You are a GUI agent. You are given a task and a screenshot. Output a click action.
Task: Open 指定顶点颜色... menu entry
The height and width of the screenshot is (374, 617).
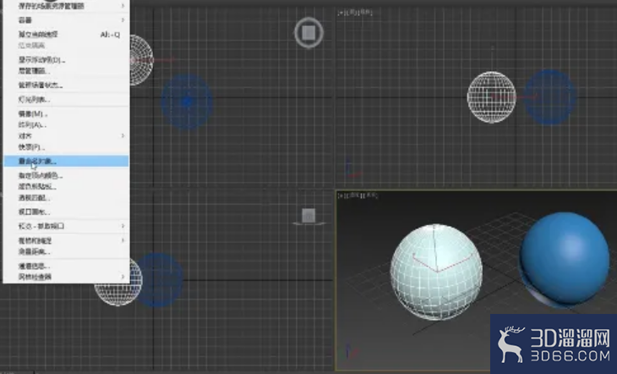66,175
